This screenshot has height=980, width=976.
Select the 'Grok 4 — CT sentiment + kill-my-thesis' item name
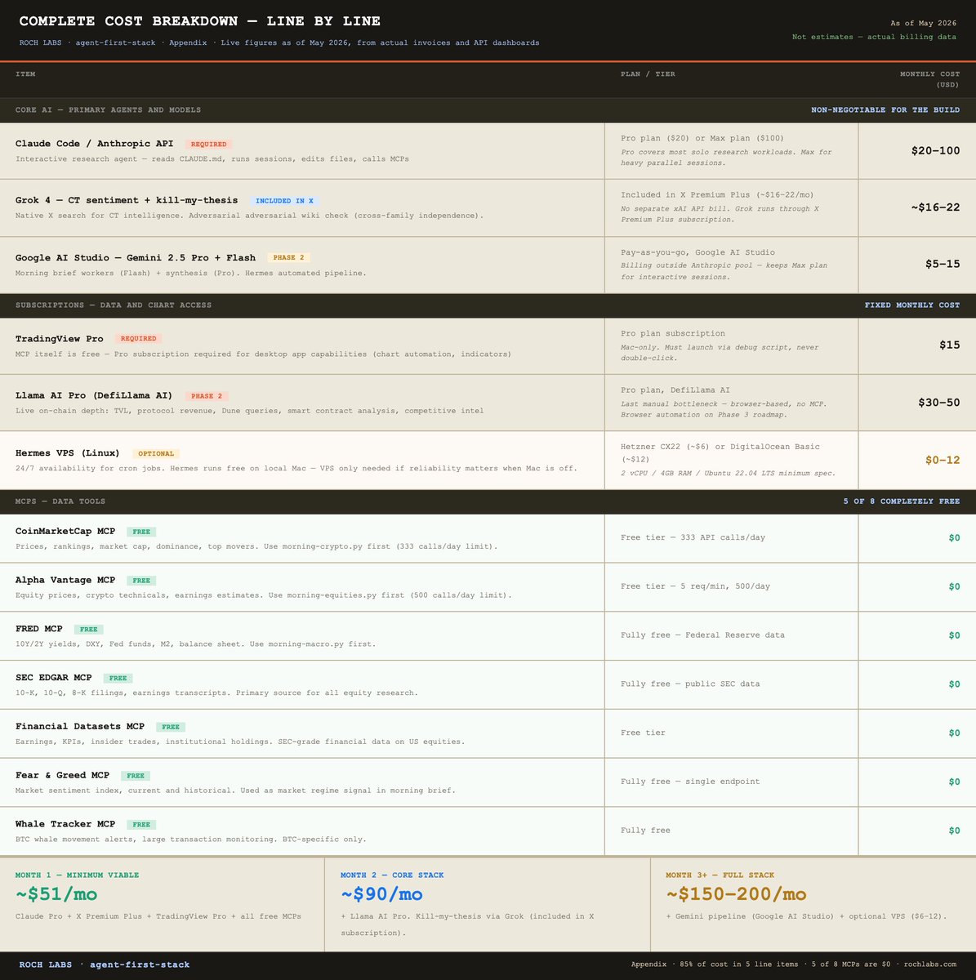click(127, 200)
